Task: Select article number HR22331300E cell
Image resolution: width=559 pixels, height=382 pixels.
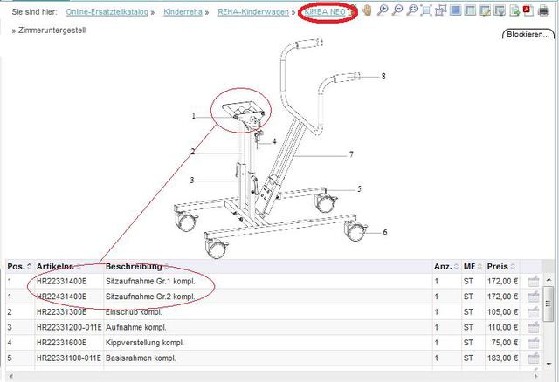Action: [x=61, y=312]
